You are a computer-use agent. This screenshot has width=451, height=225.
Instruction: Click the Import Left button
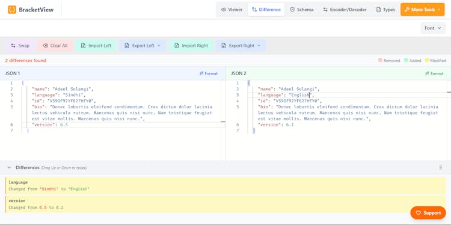(96, 46)
